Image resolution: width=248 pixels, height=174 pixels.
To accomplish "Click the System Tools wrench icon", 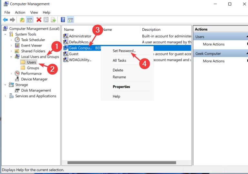I will click(11, 34).
